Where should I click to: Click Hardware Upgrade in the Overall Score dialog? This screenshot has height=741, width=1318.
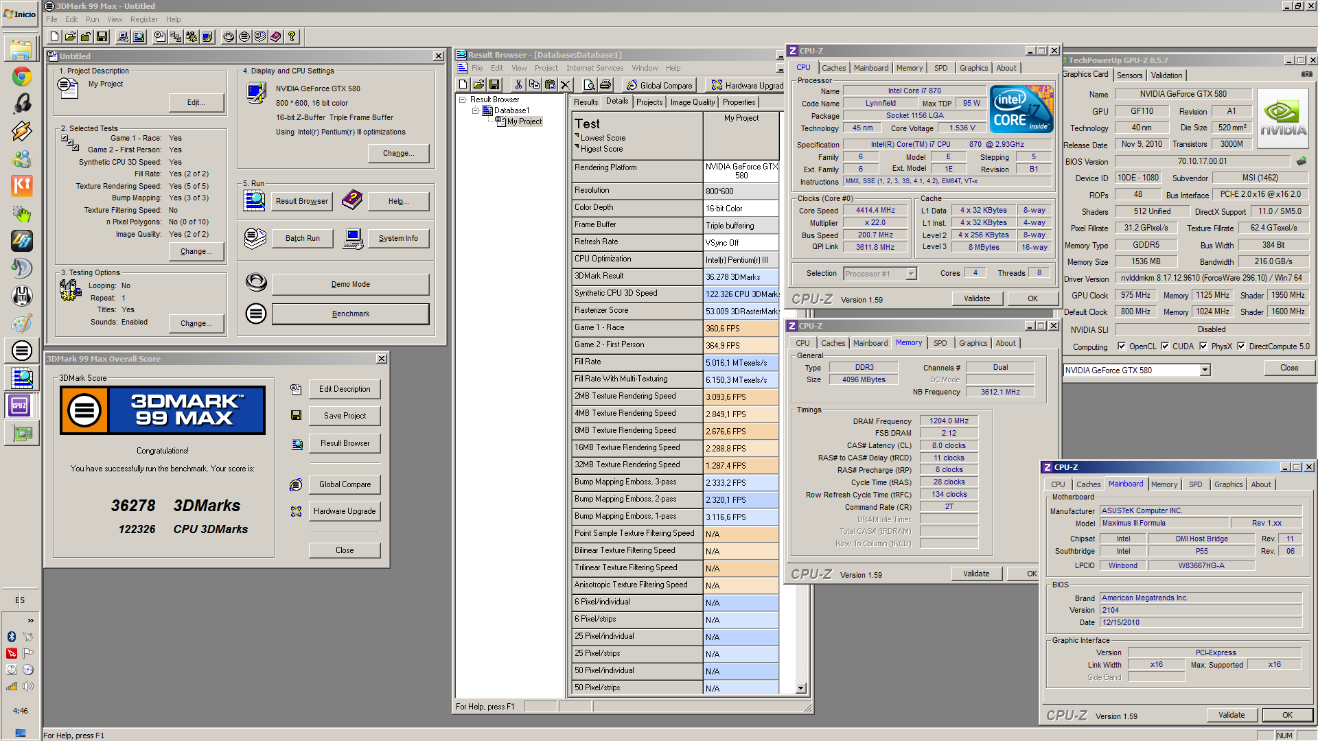(x=345, y=511)
